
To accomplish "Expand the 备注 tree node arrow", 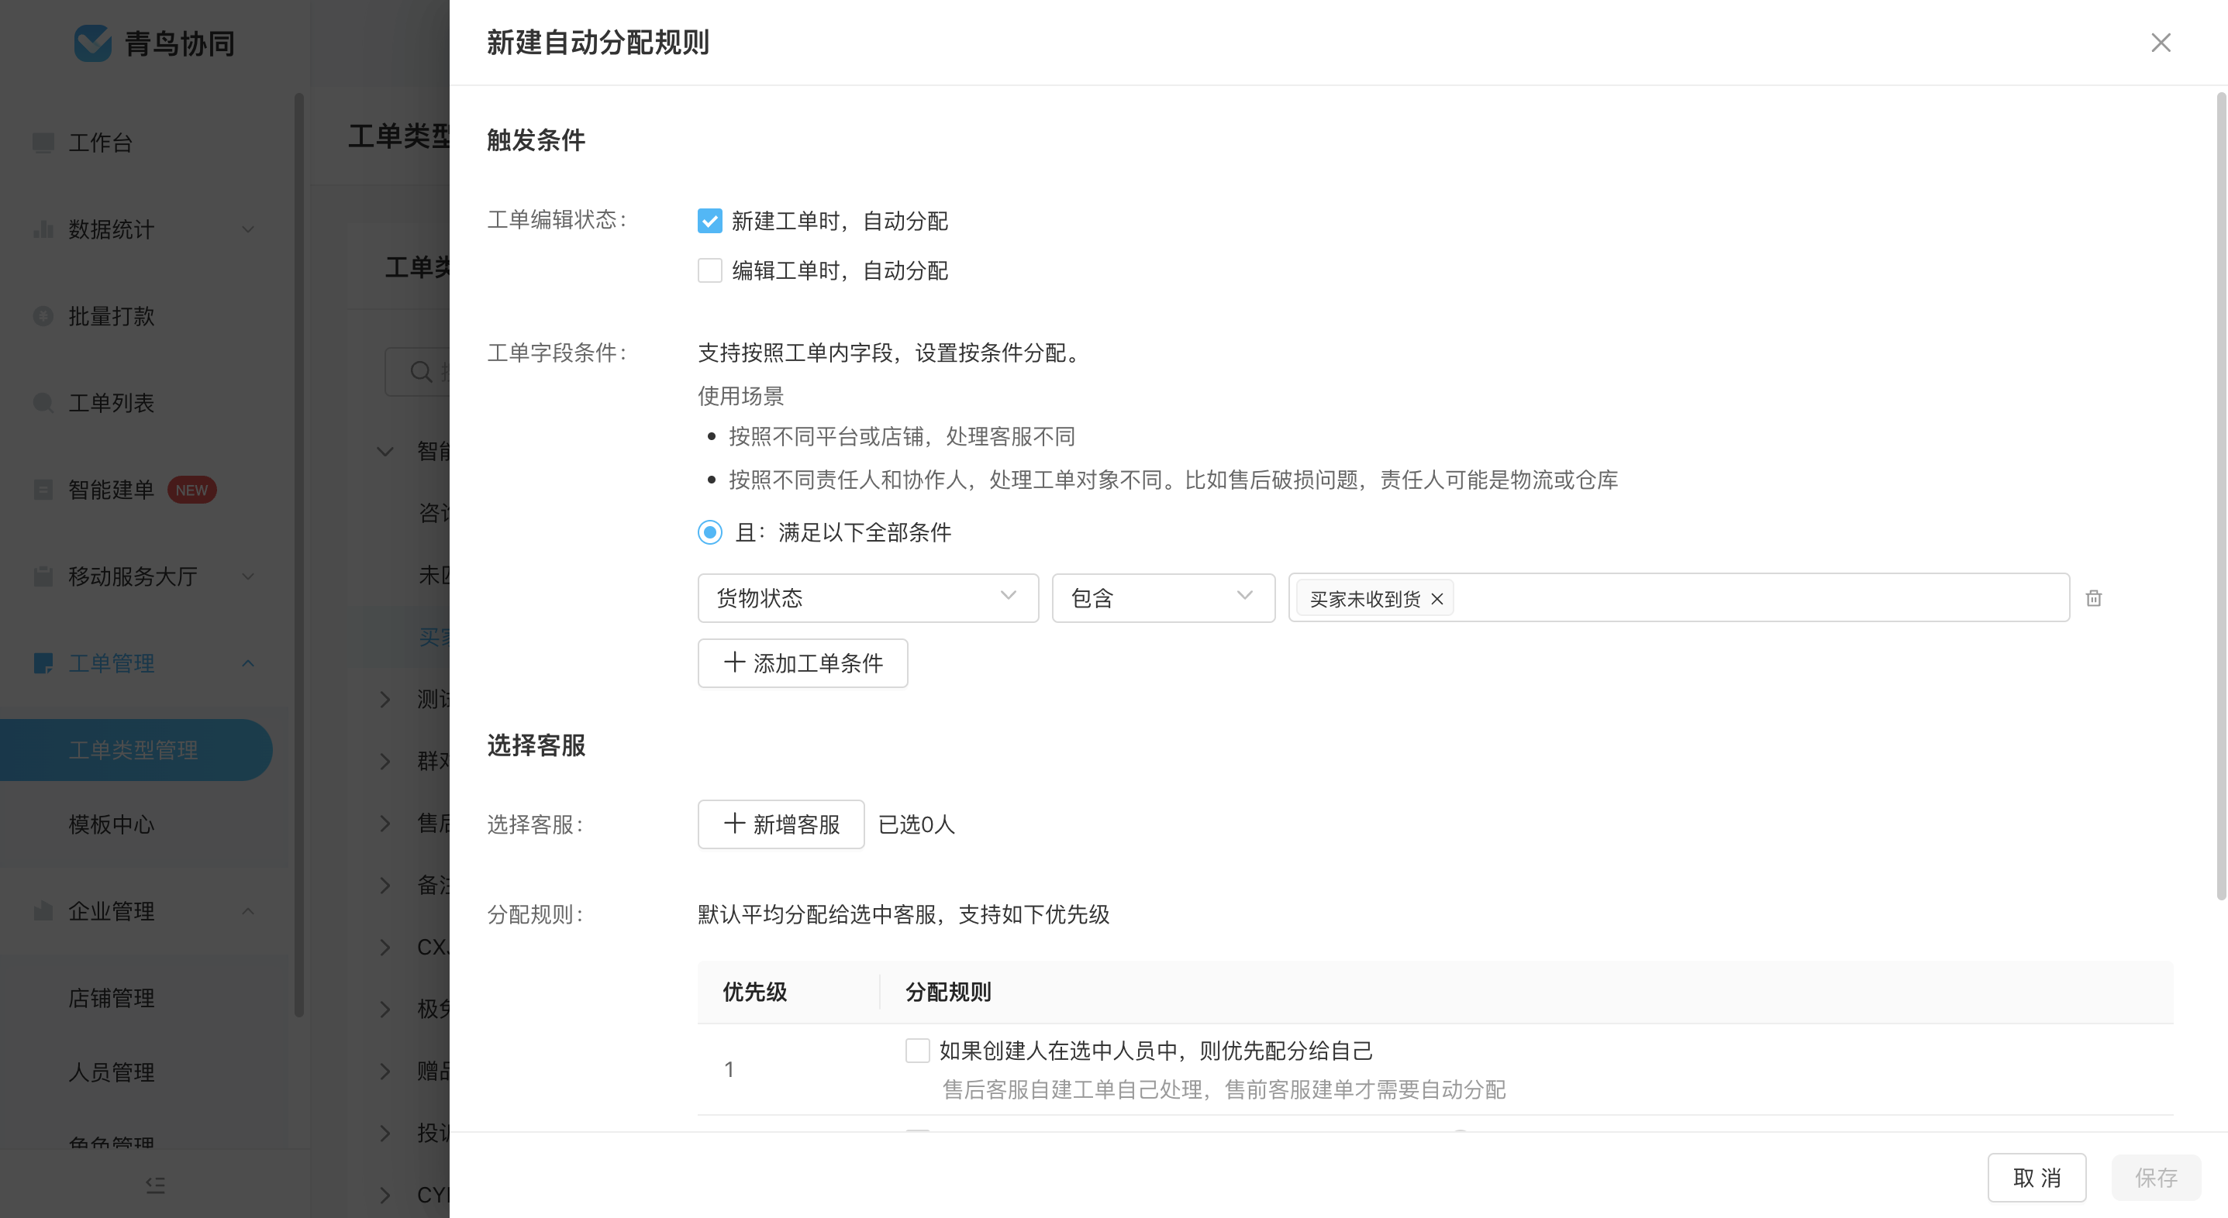I will [385, 884].
